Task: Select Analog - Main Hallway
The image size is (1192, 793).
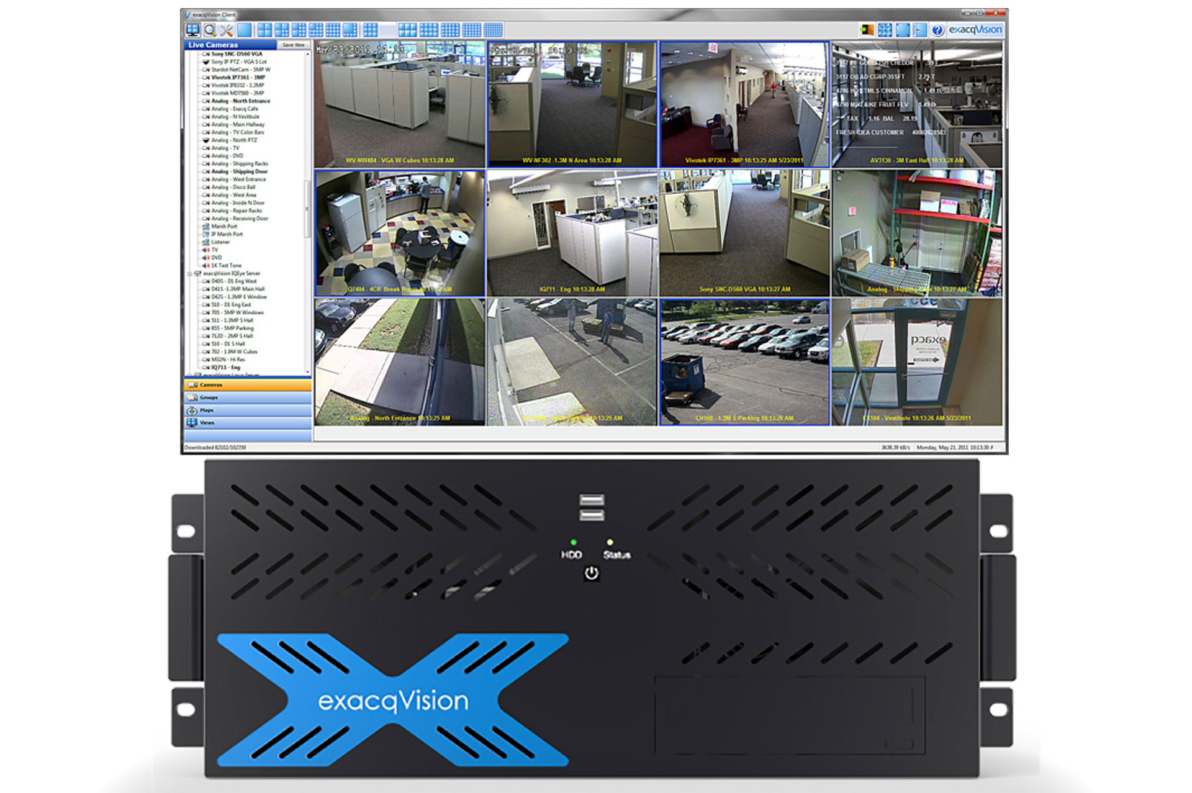Action: (x=238, y=124)
